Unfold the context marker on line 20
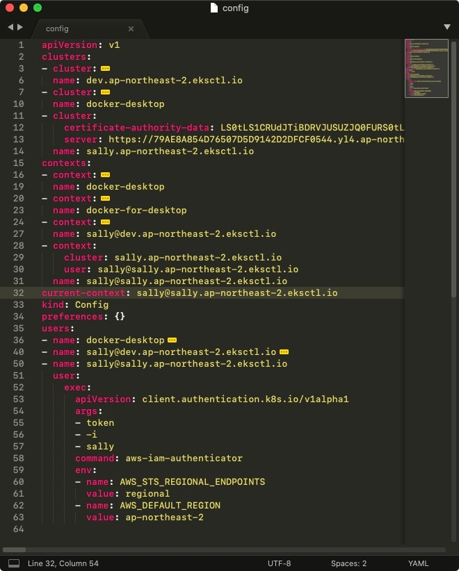This screenshot has height=571, width=459. pyautogui.click(x=105, y=199)
